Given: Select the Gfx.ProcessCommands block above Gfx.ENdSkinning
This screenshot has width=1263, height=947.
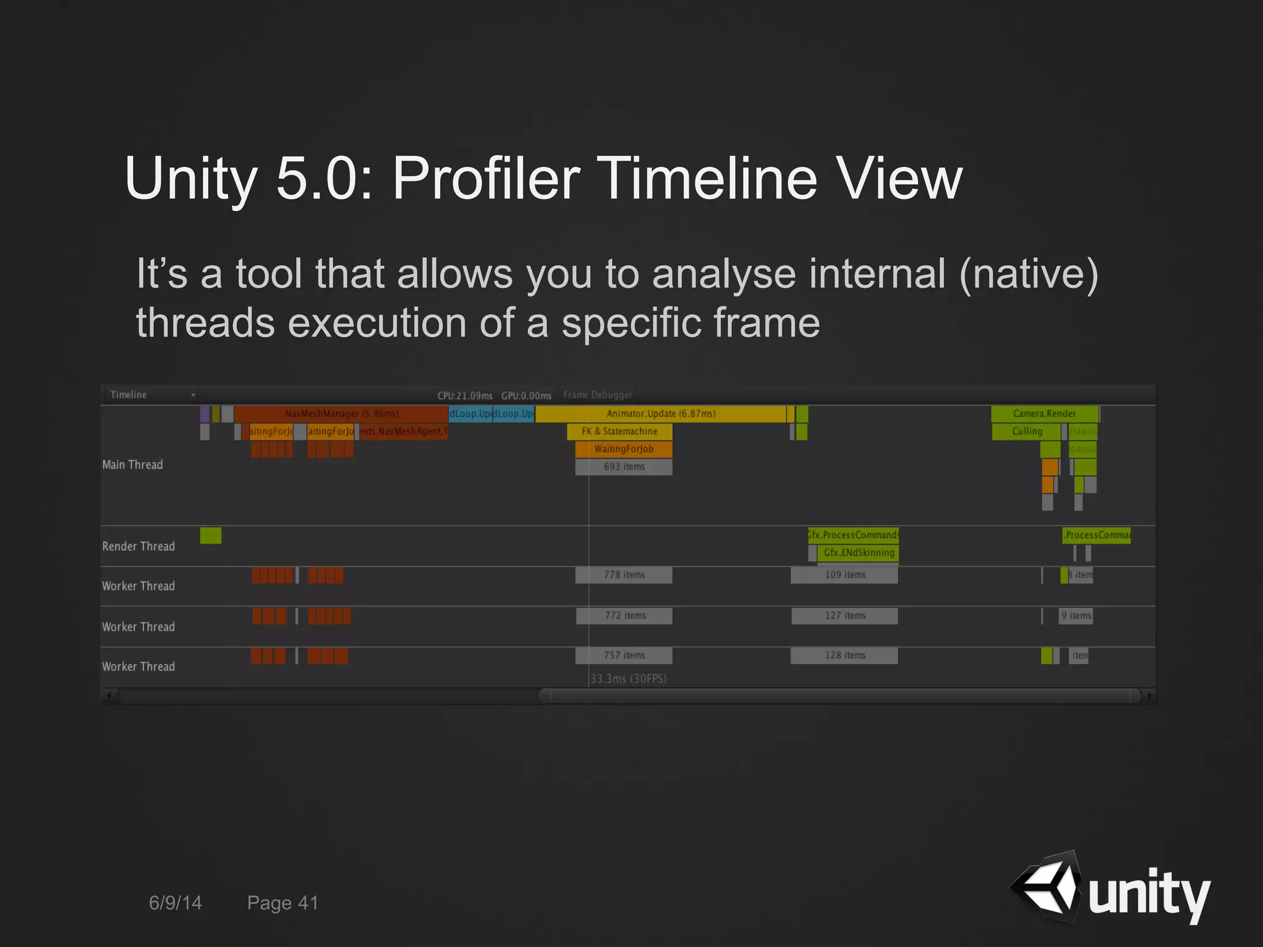Looking at the screenshot, I should coord(854,535).
